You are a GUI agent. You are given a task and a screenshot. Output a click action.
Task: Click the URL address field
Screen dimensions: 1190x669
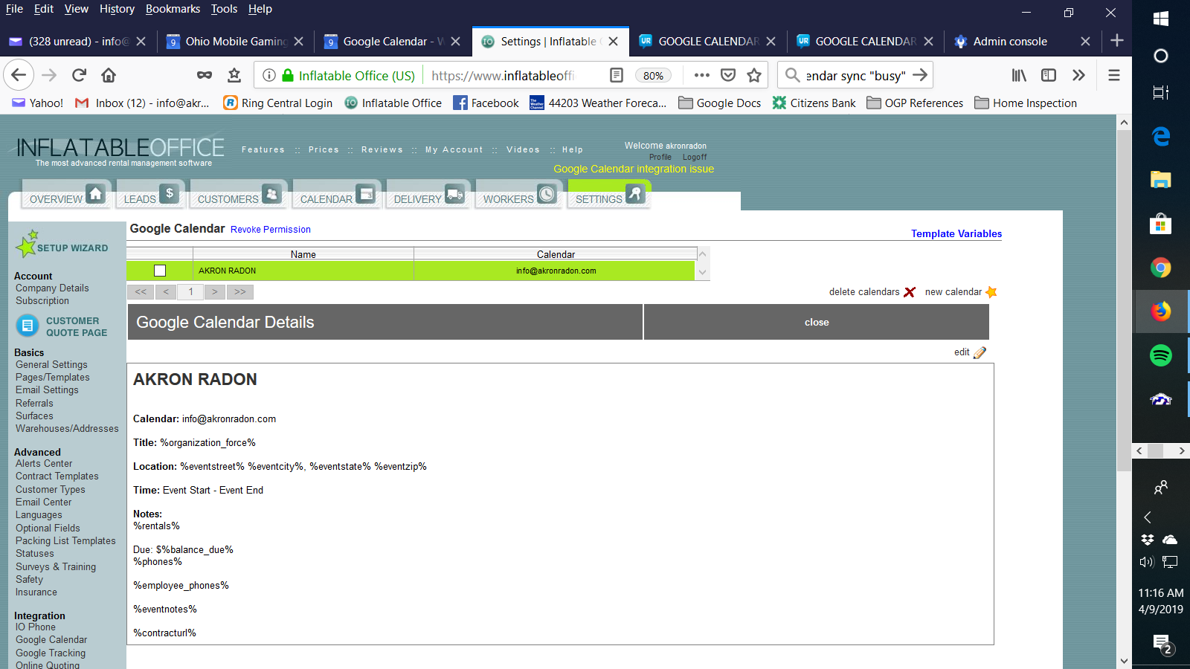[x=513, y=76]
